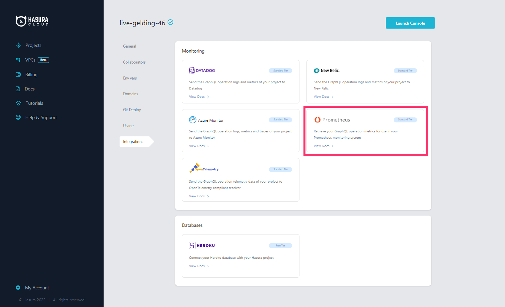Viewport: 505px width, 307px height.
Task: Open Tutorials via the graduation cap icon
Action: click(x=19, y=103)
